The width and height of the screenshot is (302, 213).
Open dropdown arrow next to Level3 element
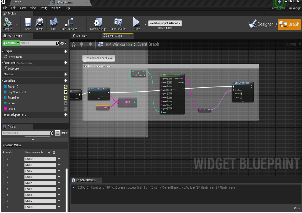point(59,177)
